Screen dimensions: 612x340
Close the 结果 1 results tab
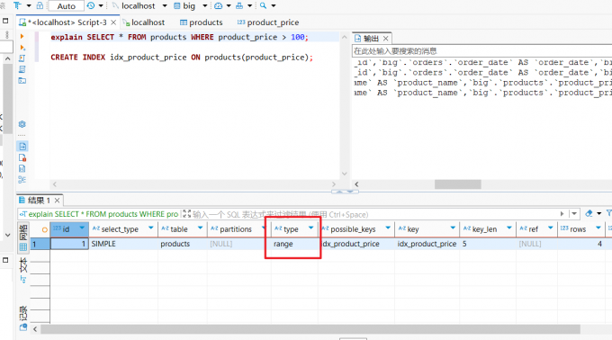point(57,201)
